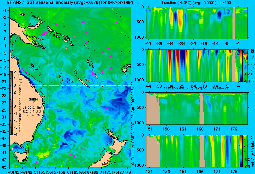Click the '-4' tick on SST colorbar
Screen dimensions: 255x174
(15, 134)
